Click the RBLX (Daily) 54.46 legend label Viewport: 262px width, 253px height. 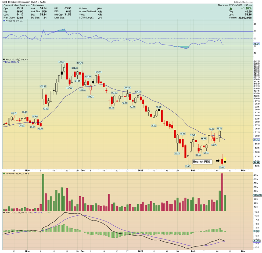pyautogui.click(x=17, y=59)
